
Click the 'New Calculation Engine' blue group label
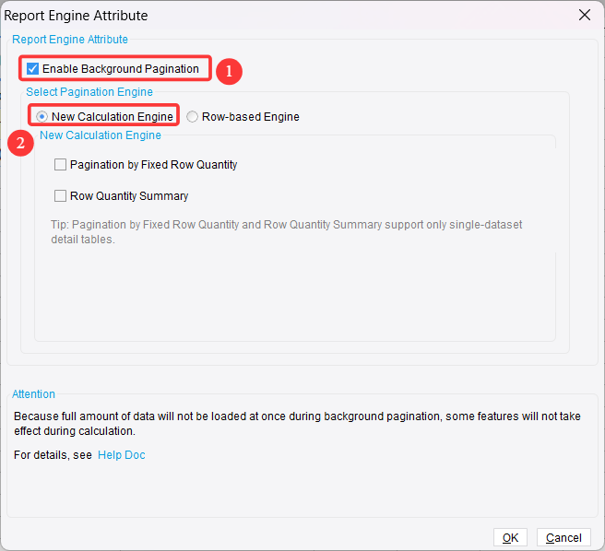coord(101,135)
